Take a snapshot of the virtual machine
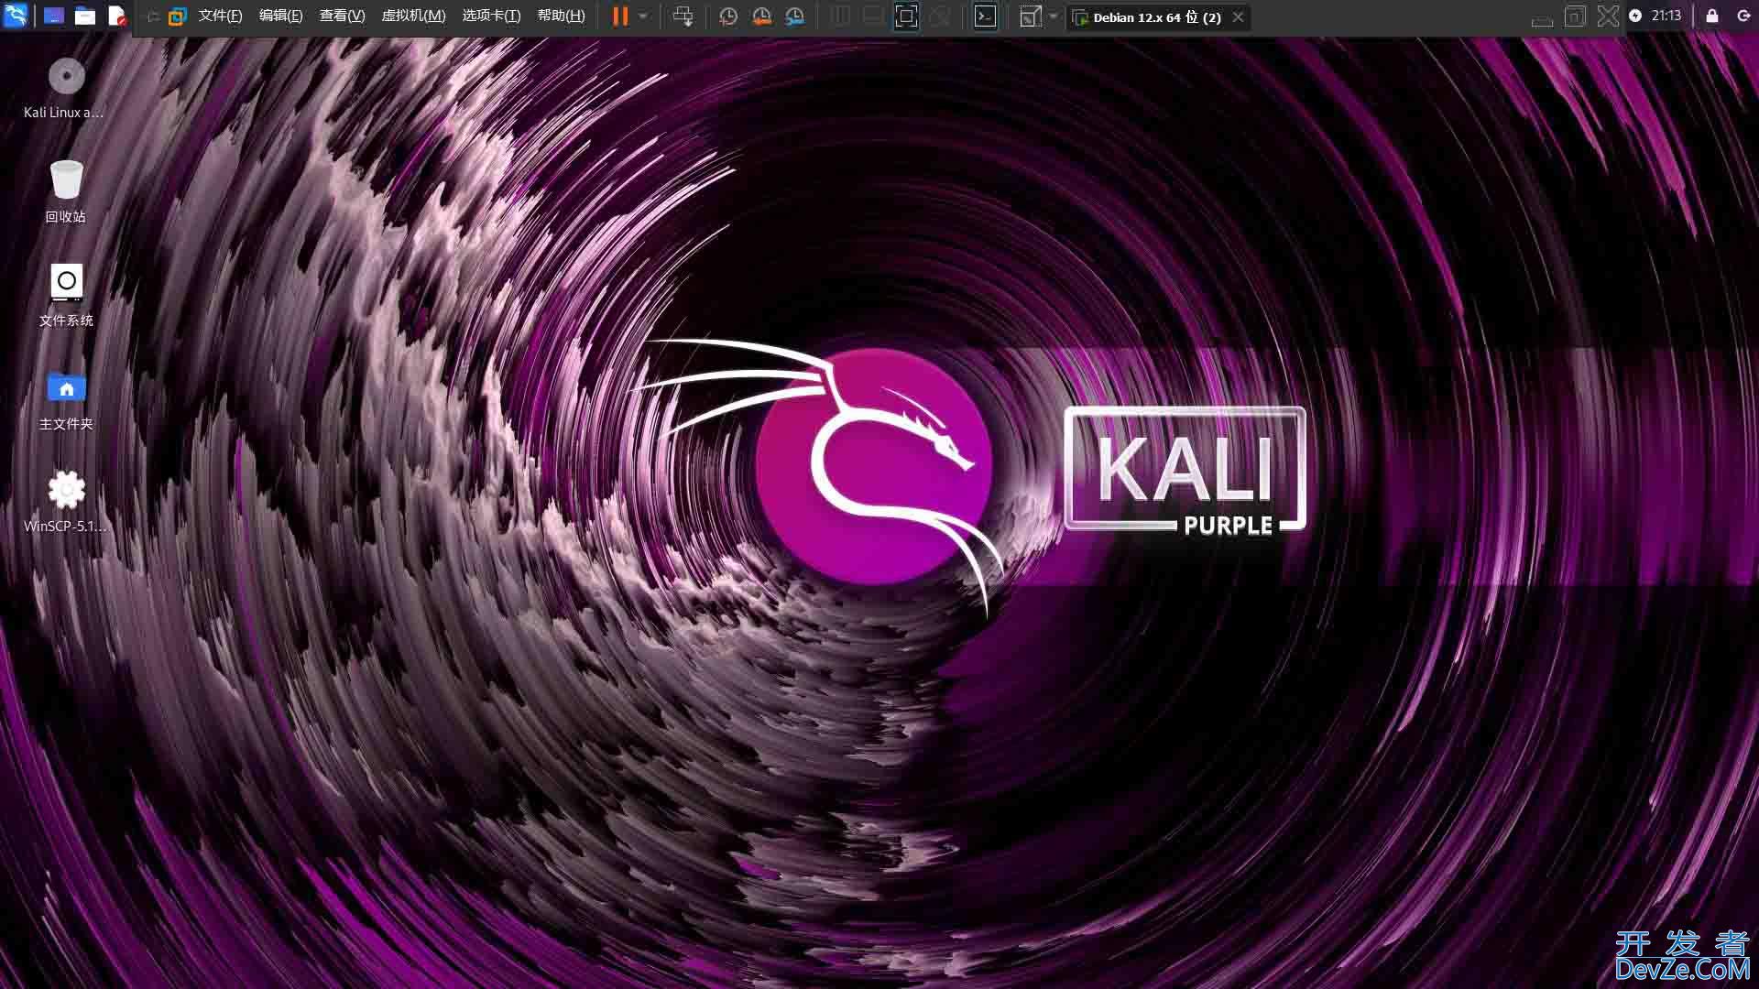The image size is (1759, 989). 728,16
